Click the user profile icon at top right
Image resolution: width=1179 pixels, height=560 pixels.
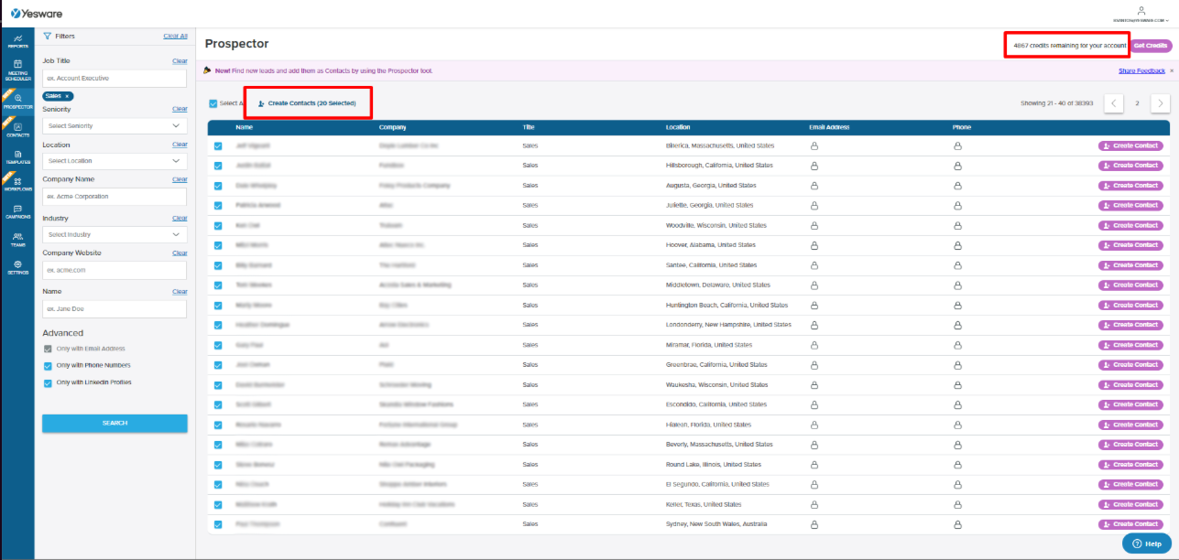pos(1141,9)
